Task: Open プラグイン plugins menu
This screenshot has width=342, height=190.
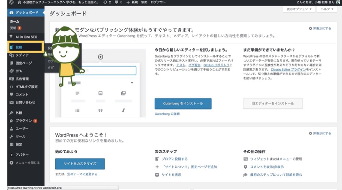Action: pyautogui.click(x=26, y=121)
